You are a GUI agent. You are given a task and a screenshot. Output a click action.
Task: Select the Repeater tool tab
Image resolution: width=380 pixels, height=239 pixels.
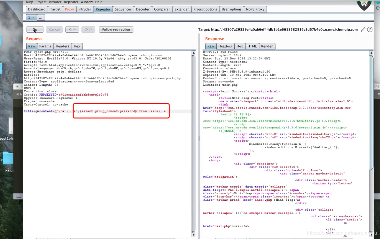click(103, 9)
